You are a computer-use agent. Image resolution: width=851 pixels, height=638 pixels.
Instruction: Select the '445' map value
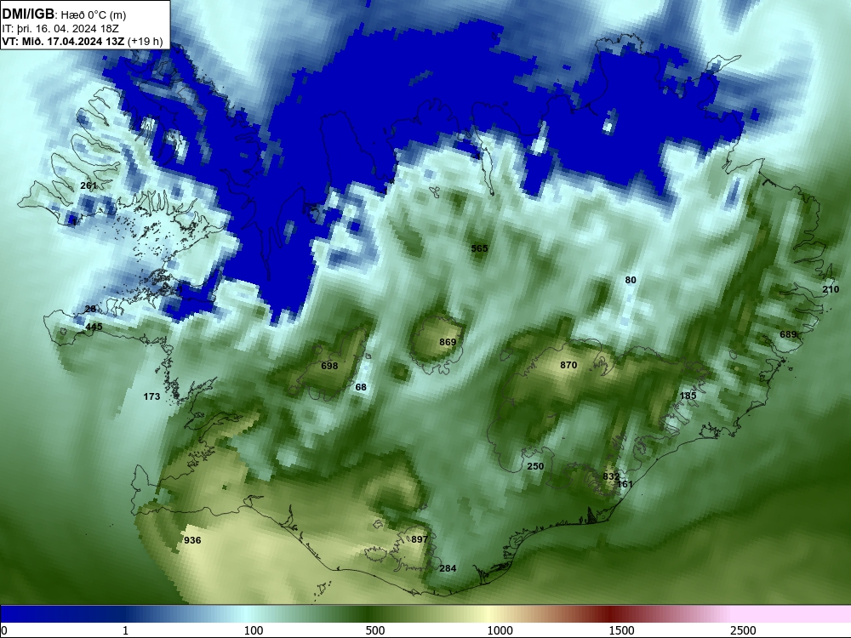pos(94,327)
